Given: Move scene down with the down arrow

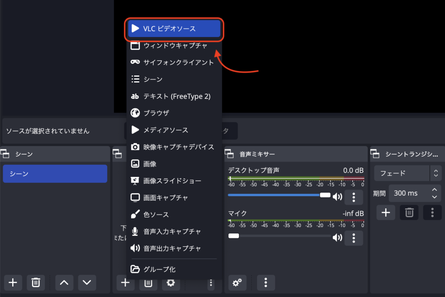Looking at the screenshot, I should [x=87, y=283].
